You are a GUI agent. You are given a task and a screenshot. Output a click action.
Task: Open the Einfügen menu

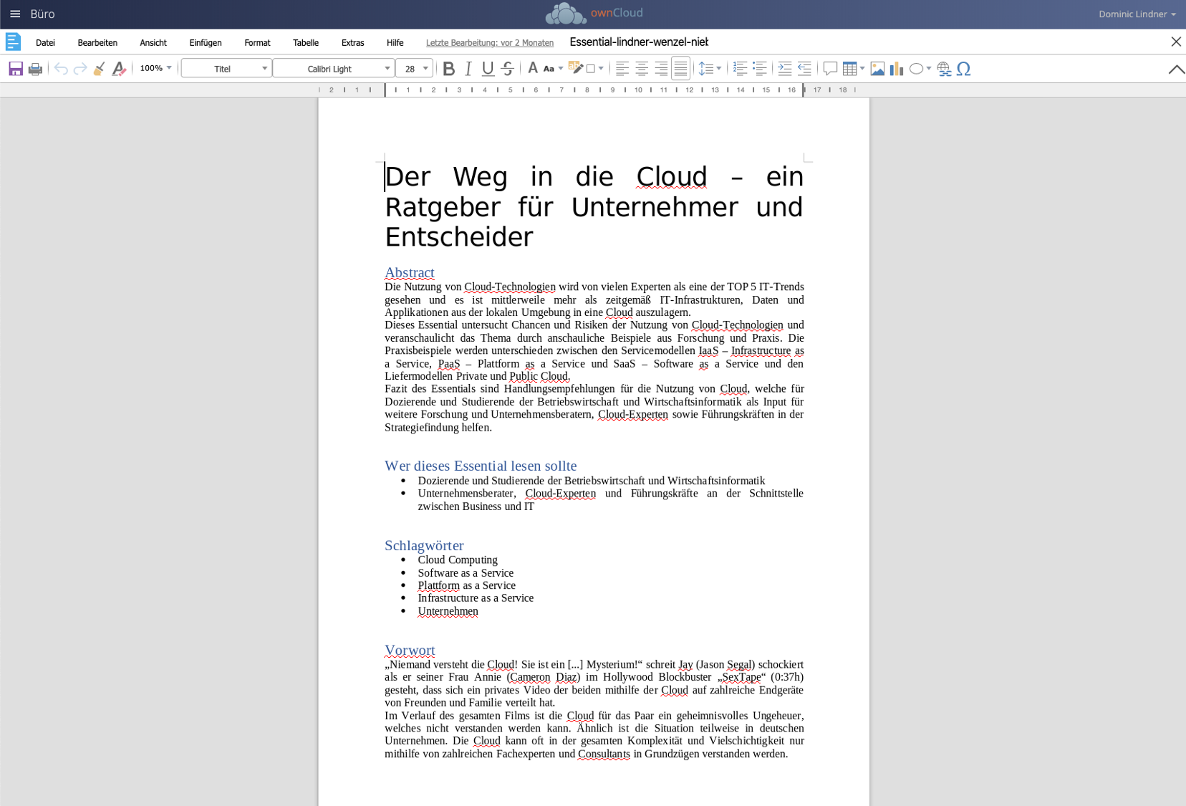pyautogui.click(x=206, y=43)
